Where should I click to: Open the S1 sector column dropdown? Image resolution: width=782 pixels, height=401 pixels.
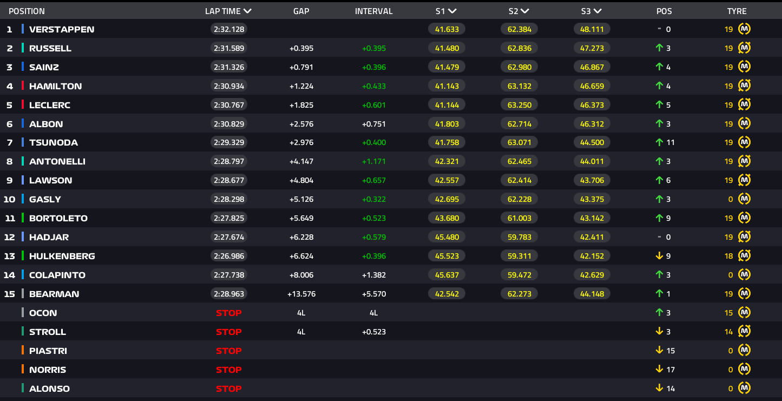click(x=452, y=11)
